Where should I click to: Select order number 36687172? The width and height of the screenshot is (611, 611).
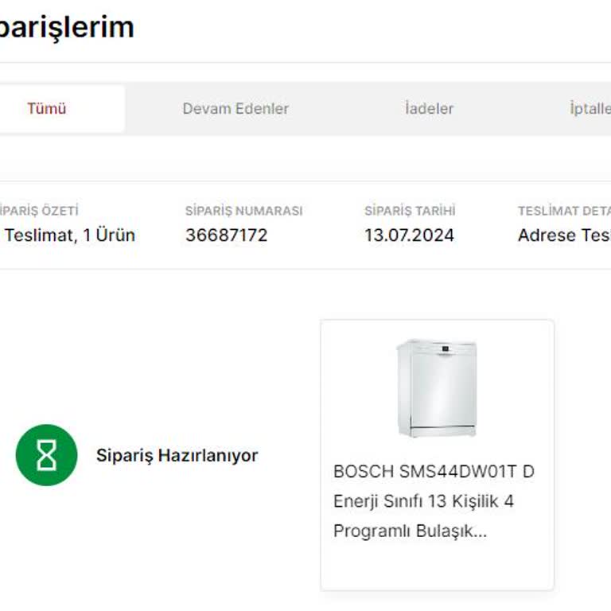(227, 235)
